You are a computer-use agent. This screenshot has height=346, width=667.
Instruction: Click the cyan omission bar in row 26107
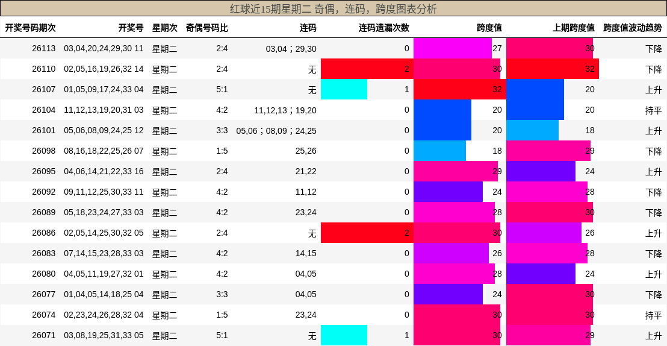344,89
